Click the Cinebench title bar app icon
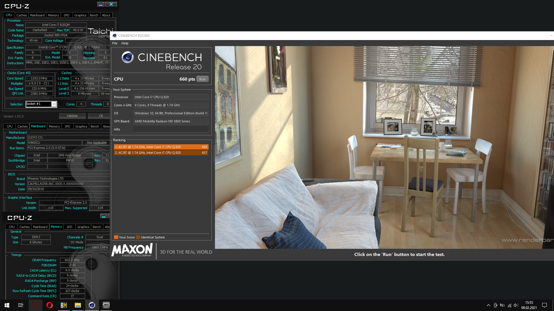This screenshot has width=554, height=311. click(x=115, y=36)
